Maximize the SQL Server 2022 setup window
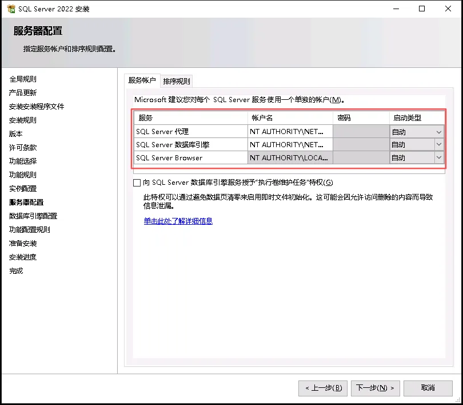This screenshot has width=463, height=405. [x=422, y=9]
